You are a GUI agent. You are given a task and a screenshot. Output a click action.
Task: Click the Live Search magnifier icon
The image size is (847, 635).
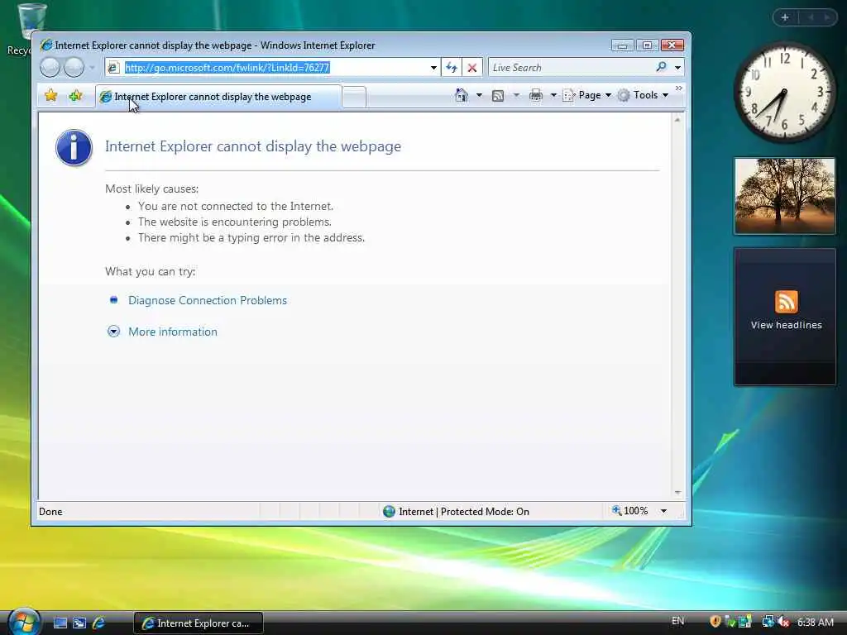(661, 67)
